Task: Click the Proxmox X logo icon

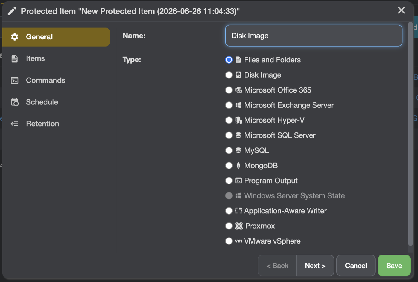Action: [x=239, y=226]
